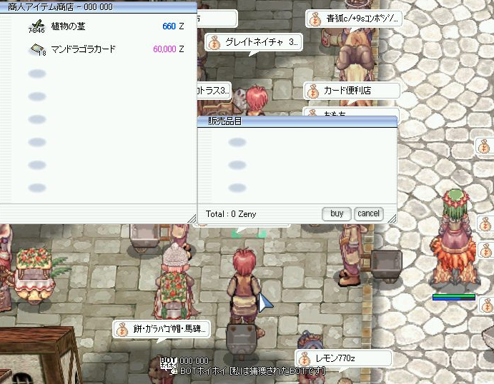Click the shop window resize grip
494x384 pixels.
[192, 218]
